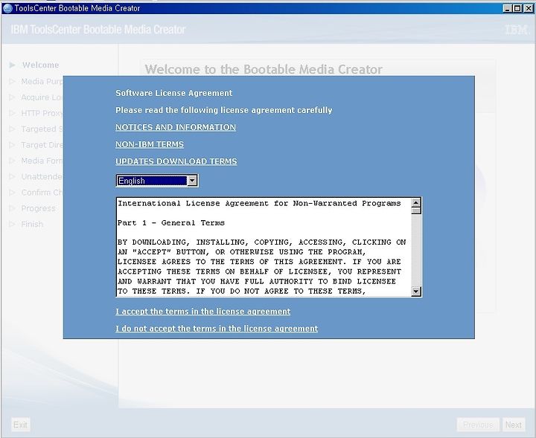The image size is (536, 438).
Task: Select the Media Format step in sidebar
Action: [42, 161]
